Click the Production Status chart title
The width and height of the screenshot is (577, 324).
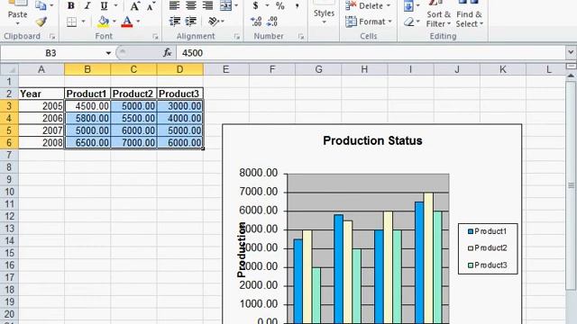pyautogui.click(x=372, y=140)
